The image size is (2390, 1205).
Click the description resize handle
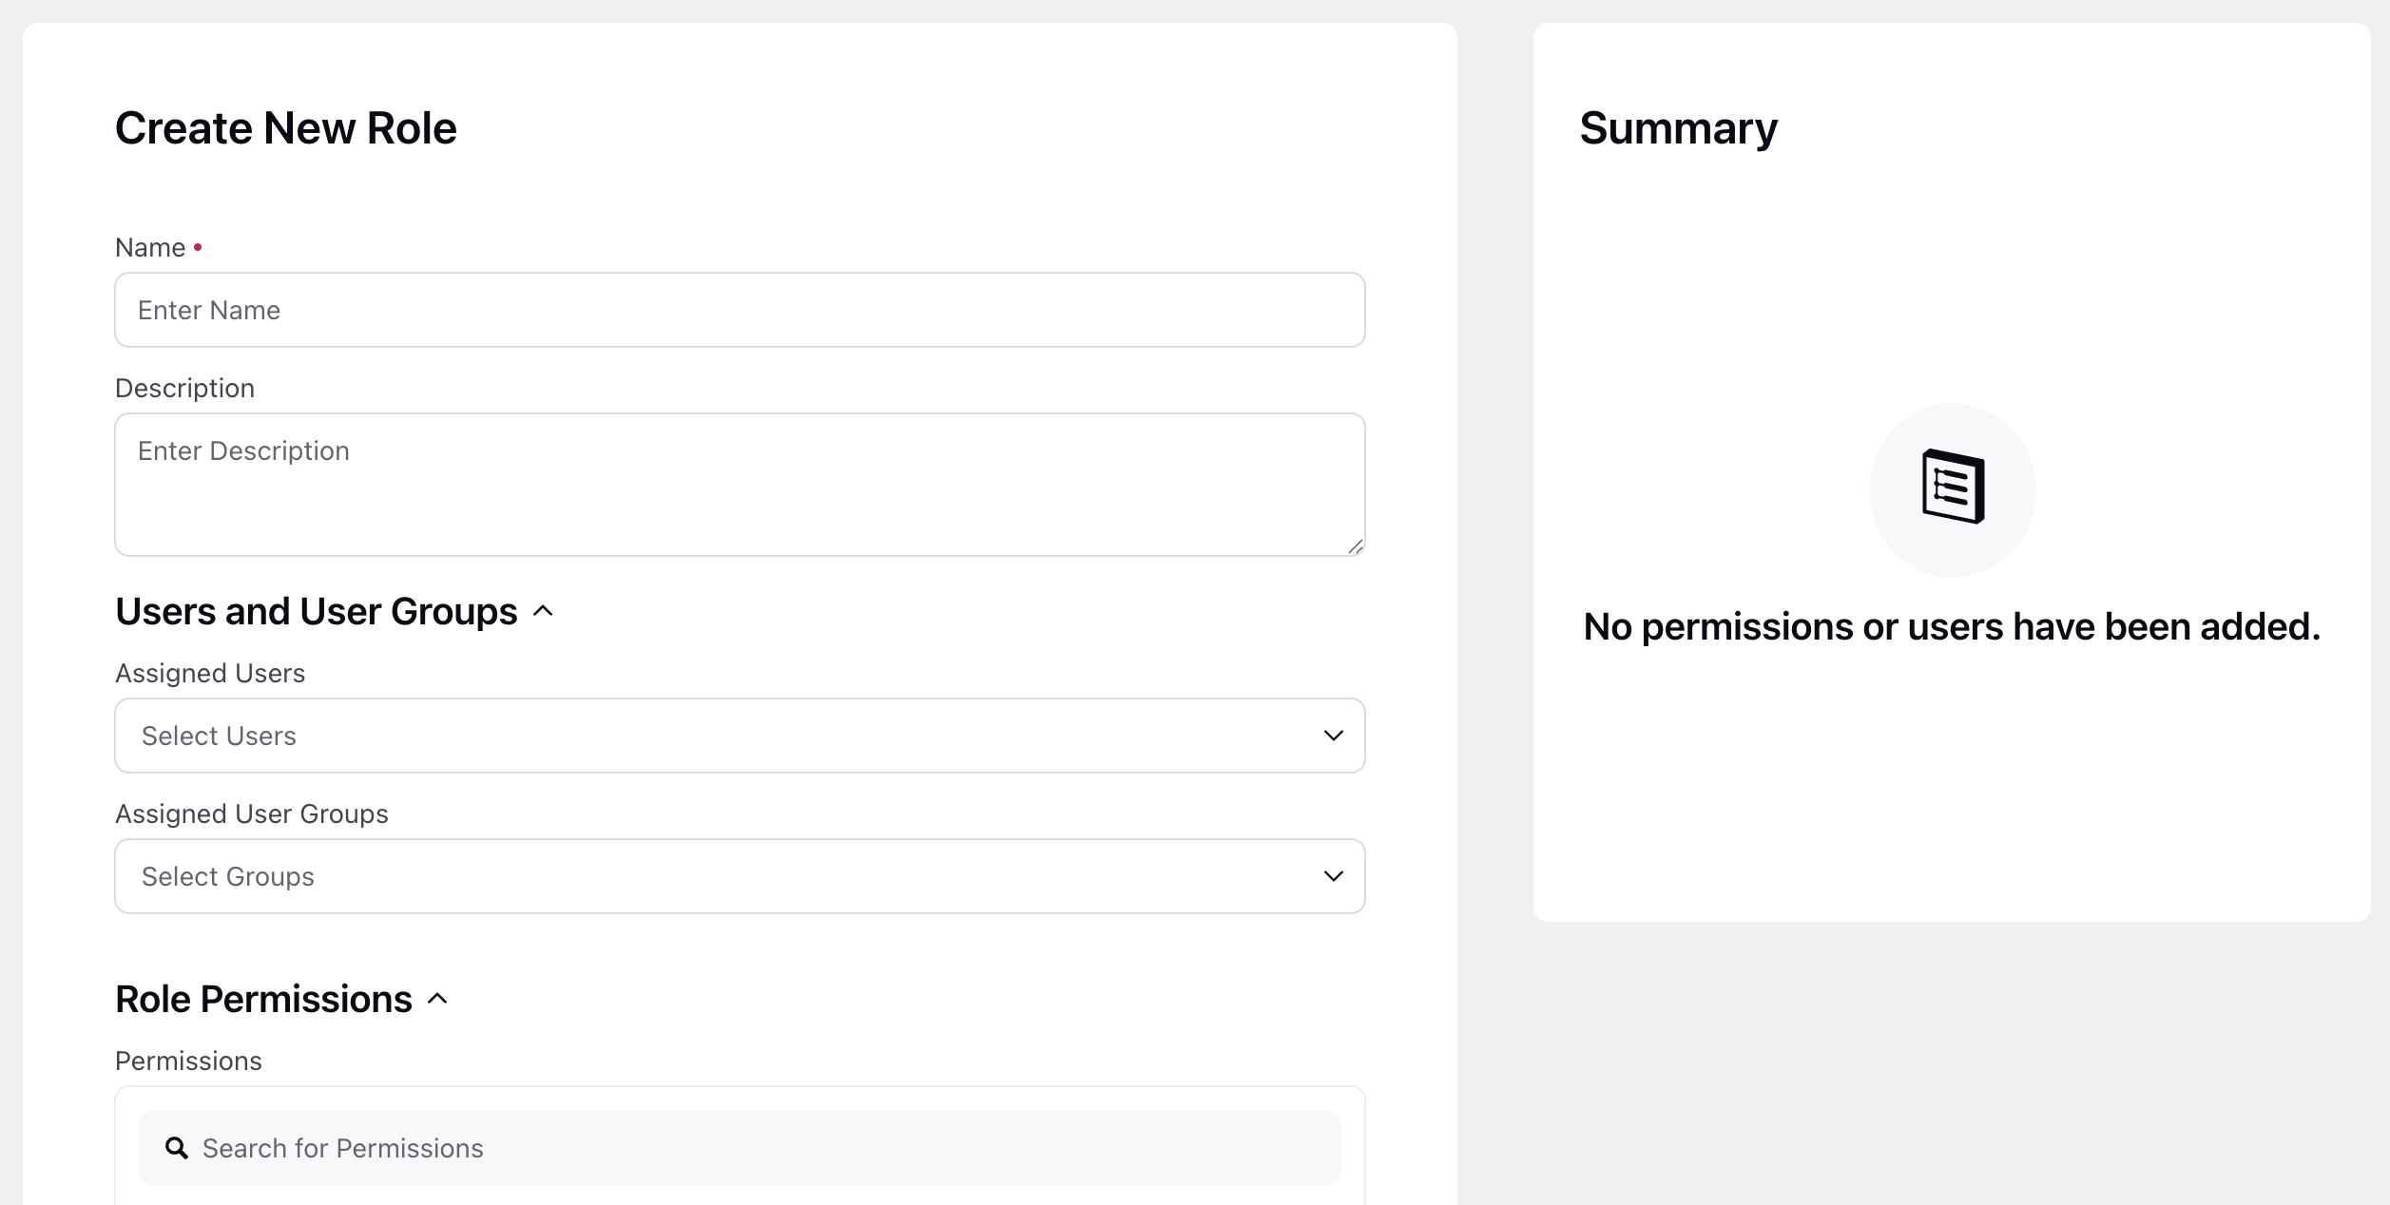pyautogui.click(x=1355, y=545)
